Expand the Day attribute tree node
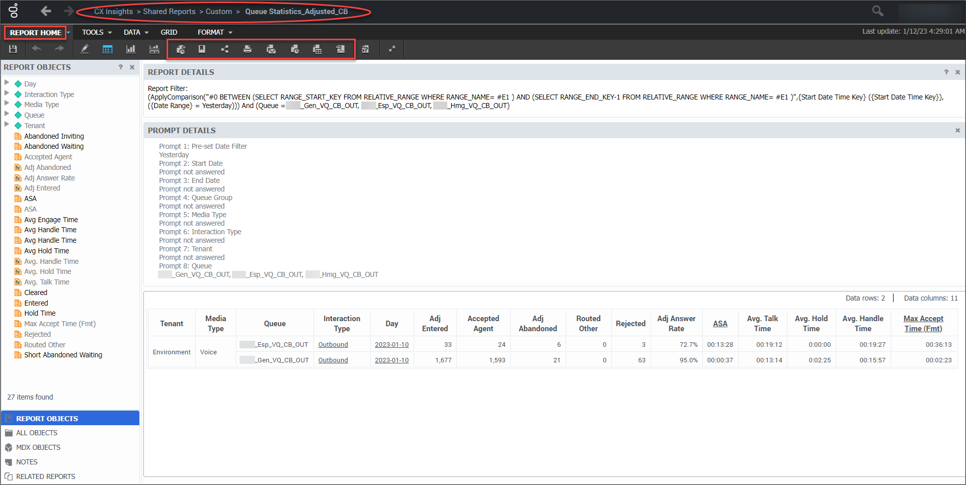The height and width of the screenshot is (485, 966). coord(7,82)
